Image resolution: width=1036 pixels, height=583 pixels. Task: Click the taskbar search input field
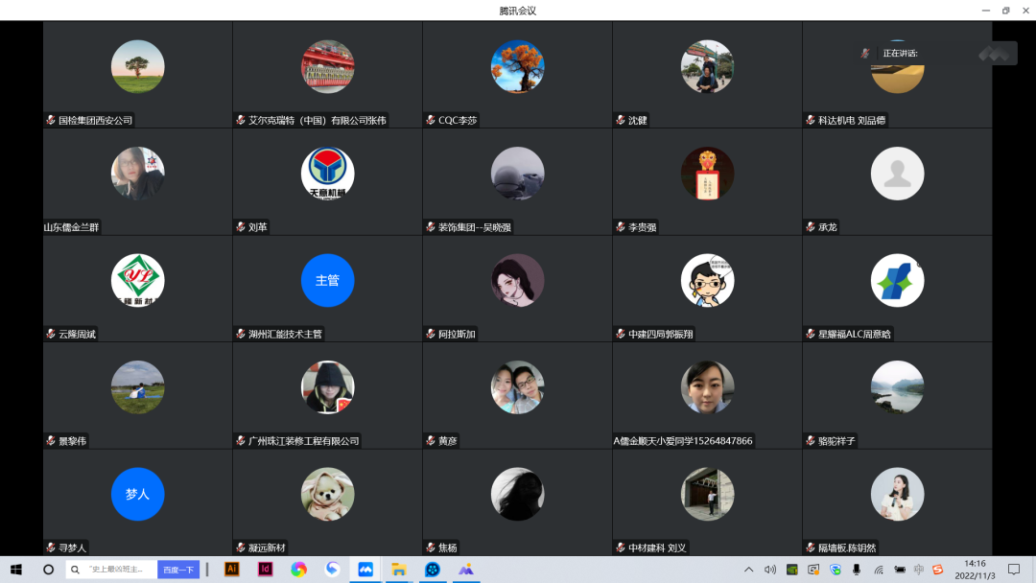click(x=111, y=570)
